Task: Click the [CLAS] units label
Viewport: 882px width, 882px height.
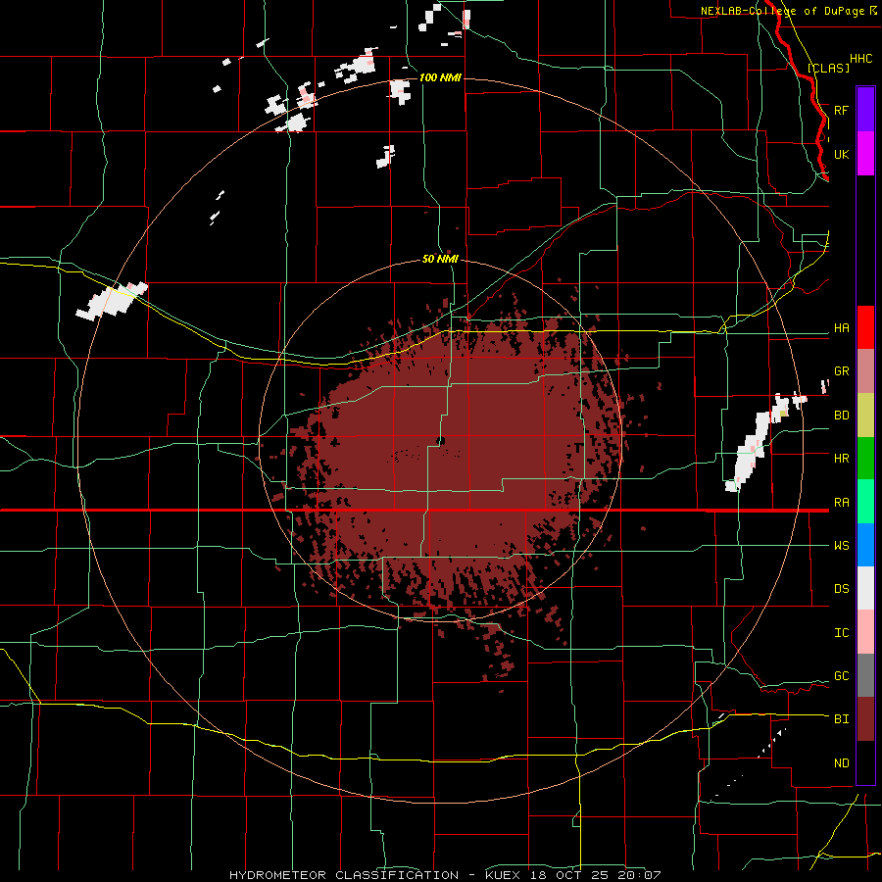Action: (x=828, y=68)
